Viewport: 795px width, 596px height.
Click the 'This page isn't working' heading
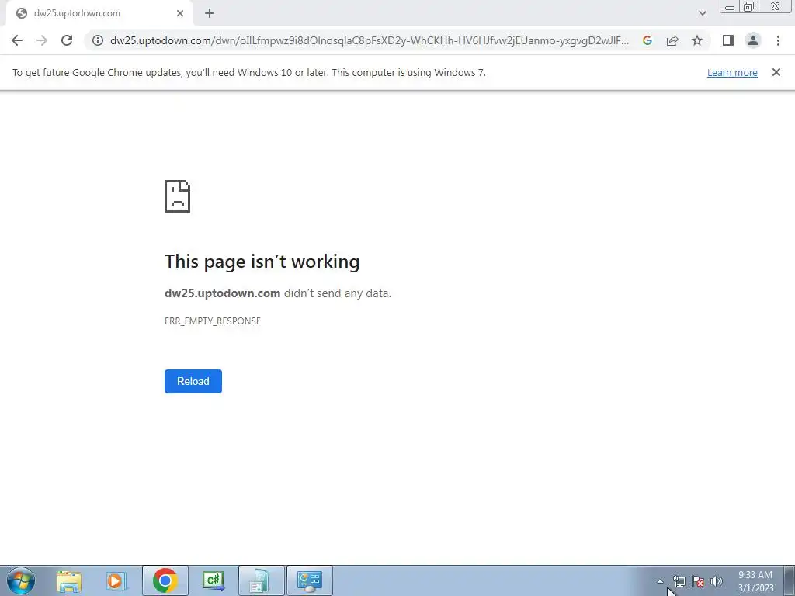[x=262, y=262]
